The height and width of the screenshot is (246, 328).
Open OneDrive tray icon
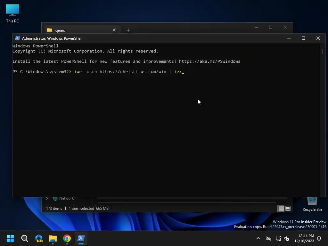tap(268, 238)
